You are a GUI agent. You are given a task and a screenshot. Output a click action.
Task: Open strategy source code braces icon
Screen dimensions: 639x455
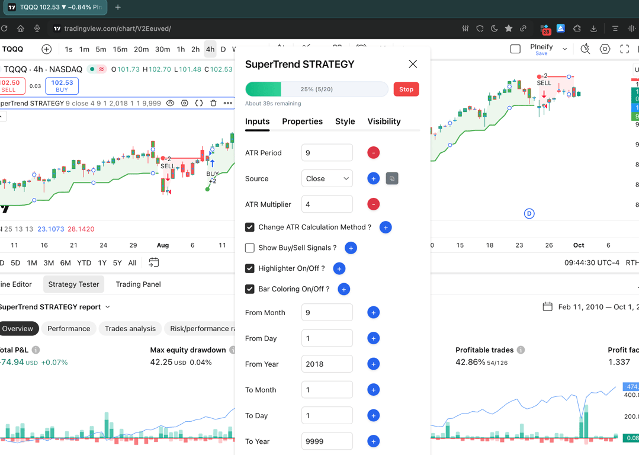point(199,103)
